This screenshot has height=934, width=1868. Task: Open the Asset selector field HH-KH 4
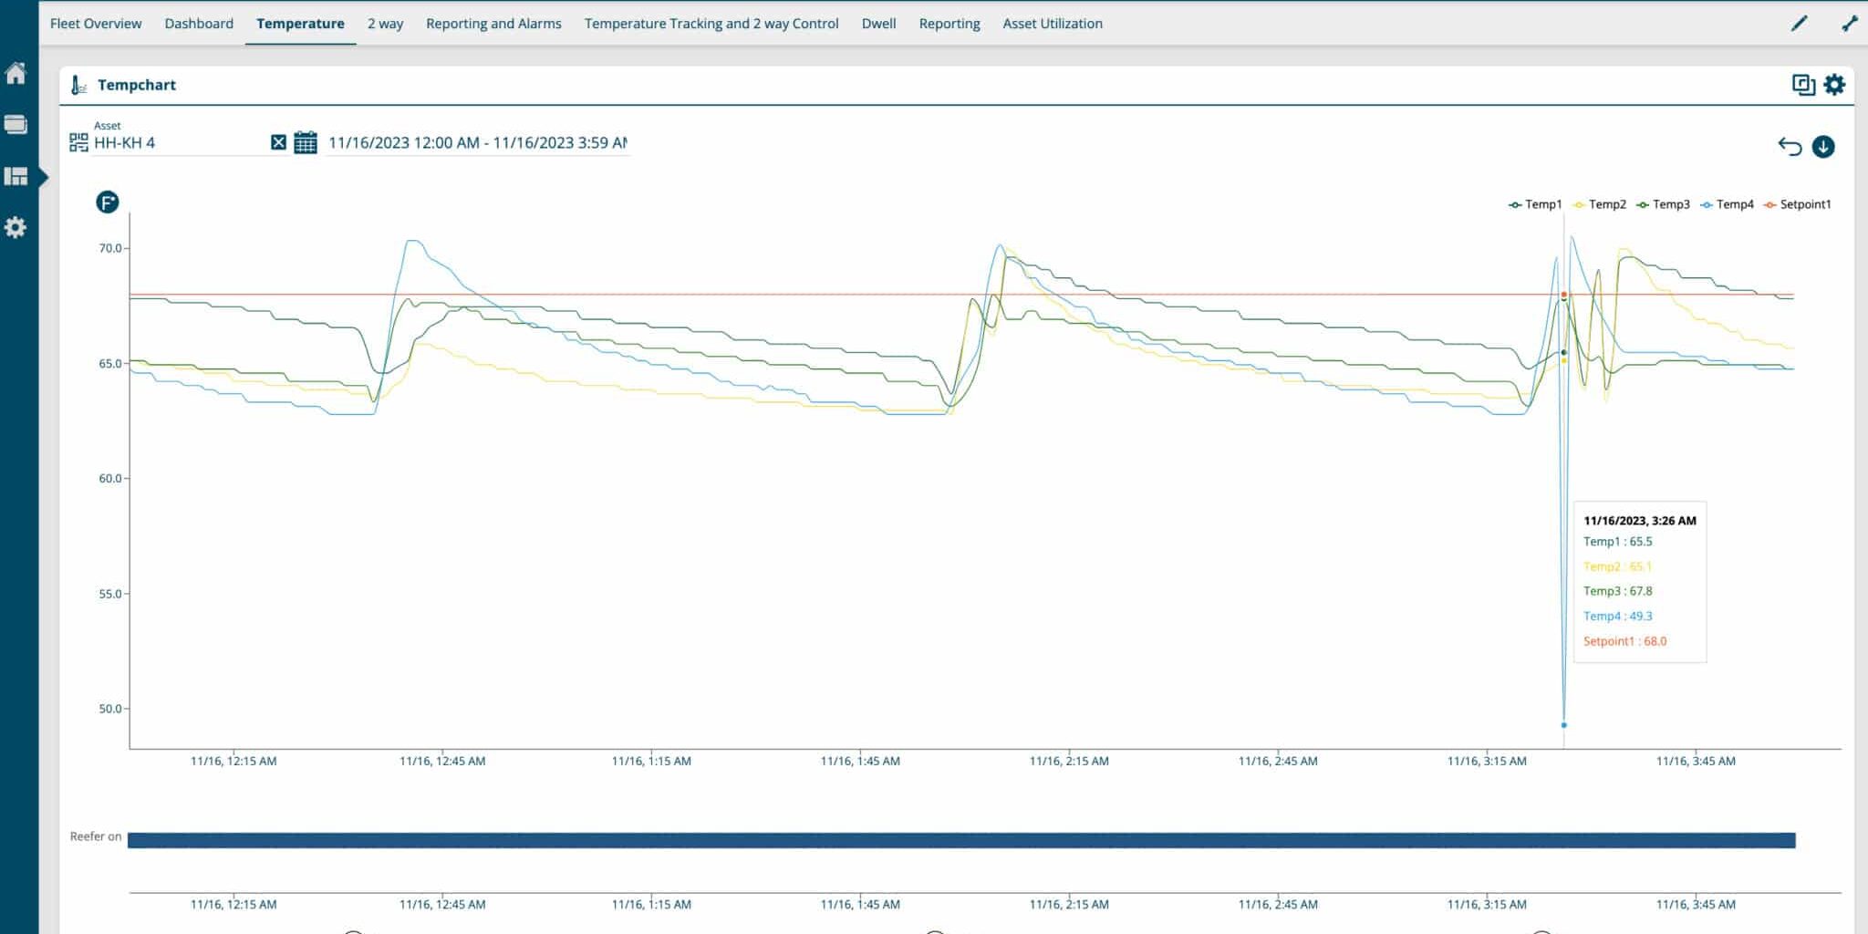click(178, 143)
